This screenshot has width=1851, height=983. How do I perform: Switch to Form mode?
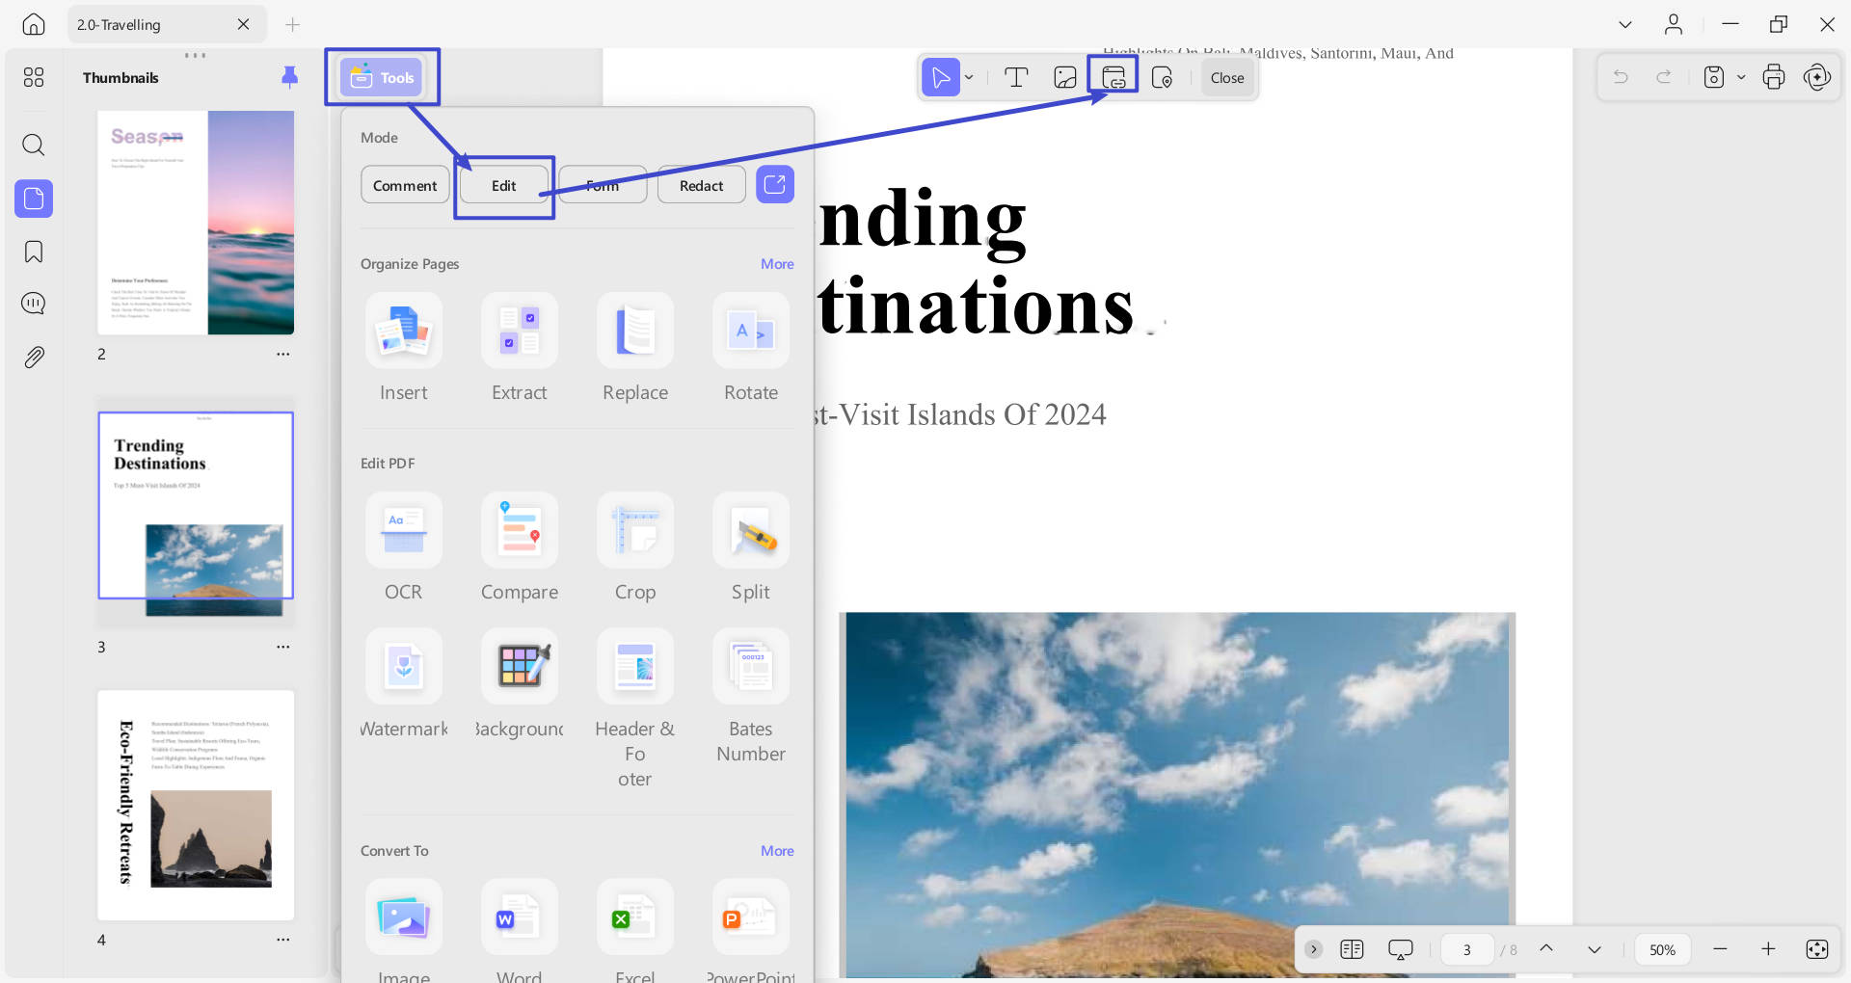[x=602, y=184]
